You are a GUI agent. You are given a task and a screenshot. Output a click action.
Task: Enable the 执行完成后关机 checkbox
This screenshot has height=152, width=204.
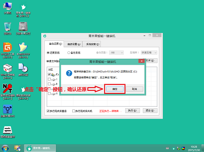73,111
